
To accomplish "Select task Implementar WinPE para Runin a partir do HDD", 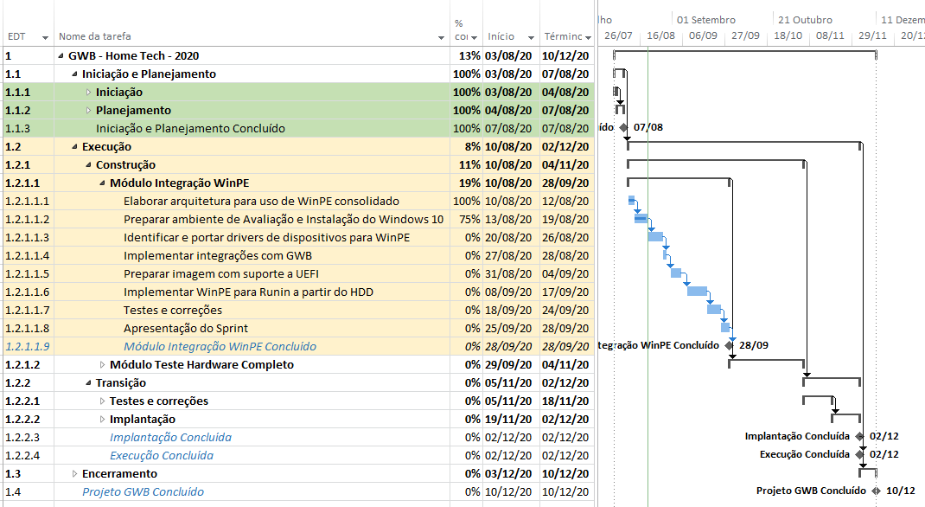I will 248,292.
